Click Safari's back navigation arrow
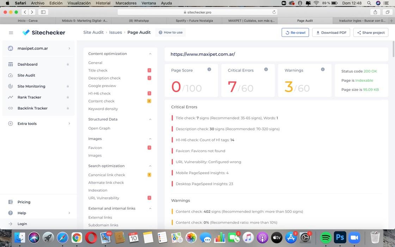Image resolution: width=395 pixels, height=247 pixels. click(x=25, y=12)
